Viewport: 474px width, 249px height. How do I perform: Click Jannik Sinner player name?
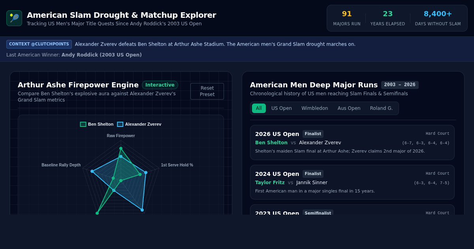[312, 183]
